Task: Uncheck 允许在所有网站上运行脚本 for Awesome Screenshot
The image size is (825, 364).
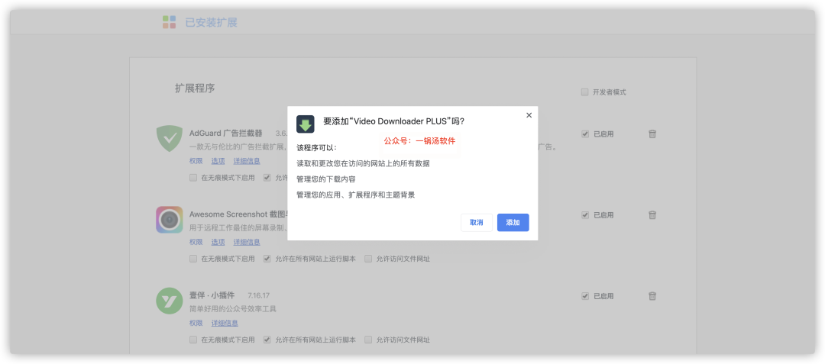Action: tap(267, 259)
